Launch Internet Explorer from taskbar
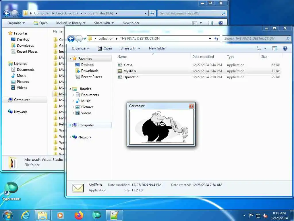 pyautogui.click(x=26, y=215)
